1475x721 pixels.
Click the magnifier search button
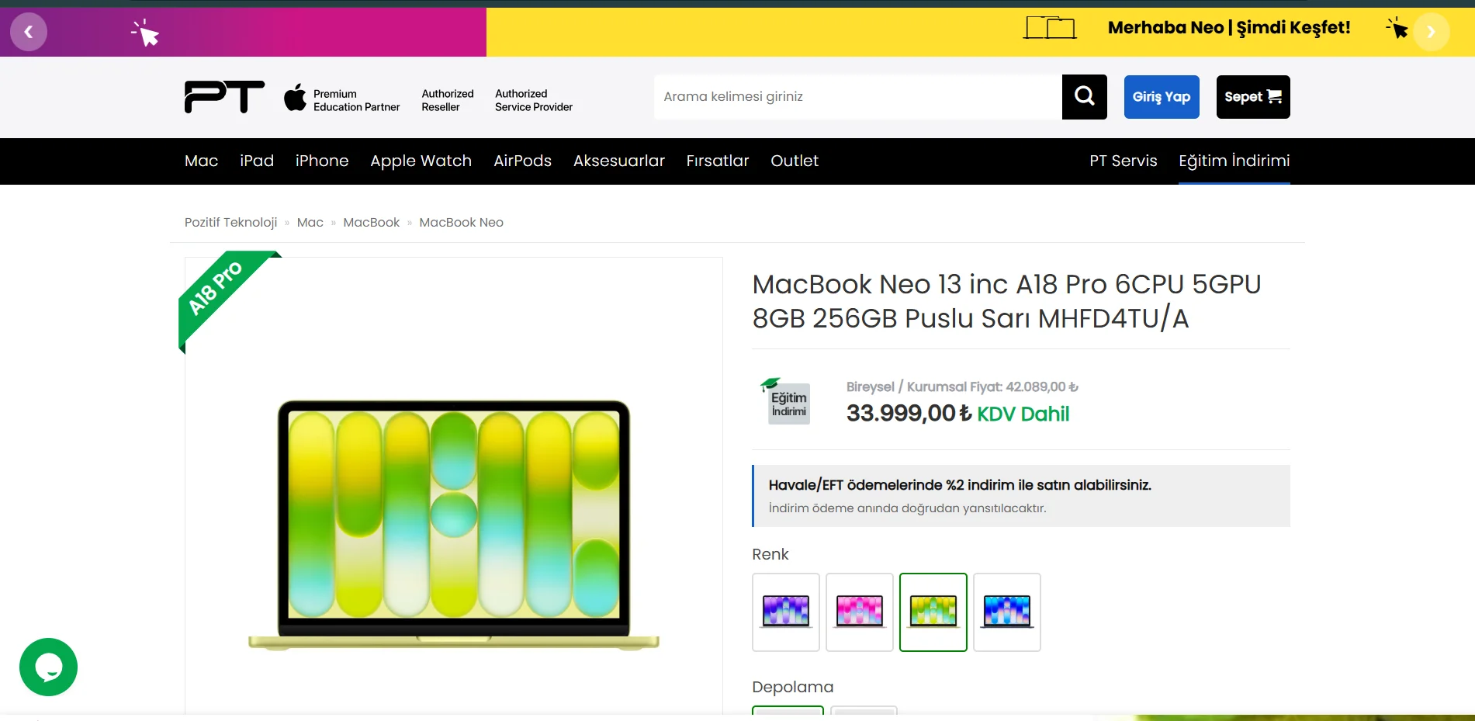(1084, 97)
